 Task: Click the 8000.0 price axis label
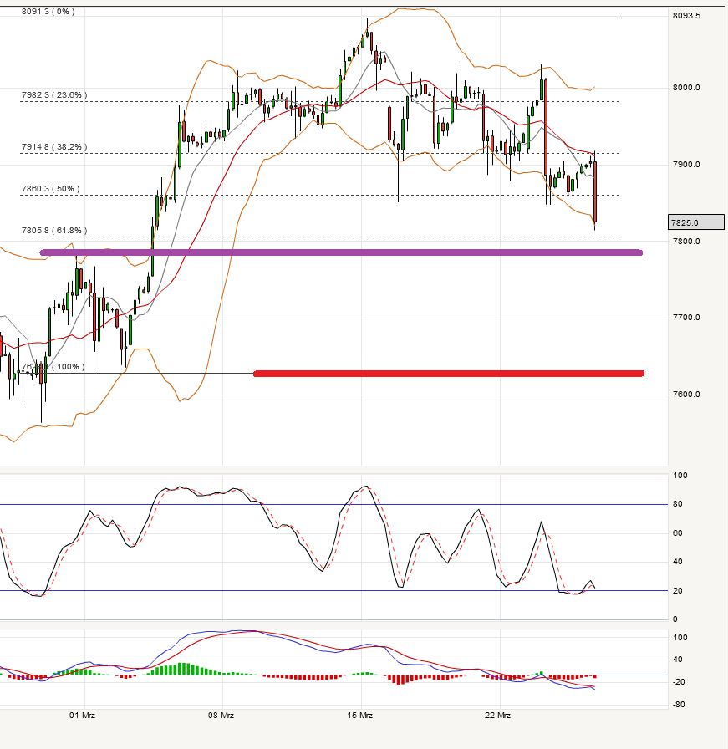point(686,88)
